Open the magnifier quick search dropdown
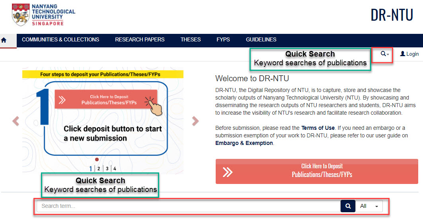The image size is (423, 219). 384,54
